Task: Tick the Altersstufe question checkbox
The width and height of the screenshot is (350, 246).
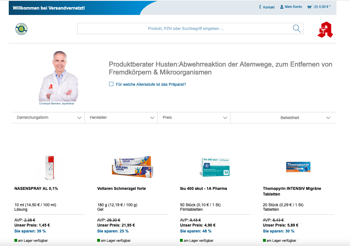Action: 111,84
